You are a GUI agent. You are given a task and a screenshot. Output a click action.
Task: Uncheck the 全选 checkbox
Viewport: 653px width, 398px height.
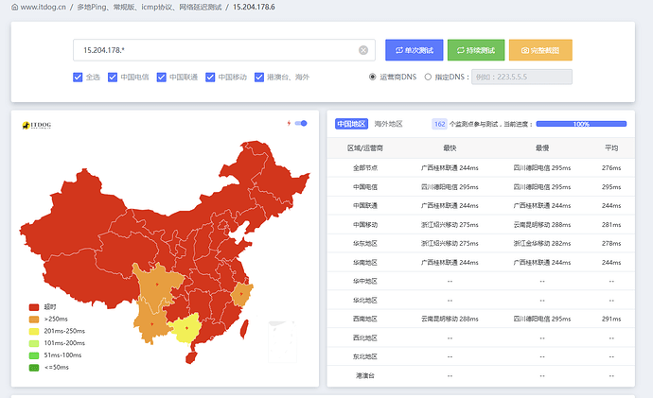pos(78,78)
